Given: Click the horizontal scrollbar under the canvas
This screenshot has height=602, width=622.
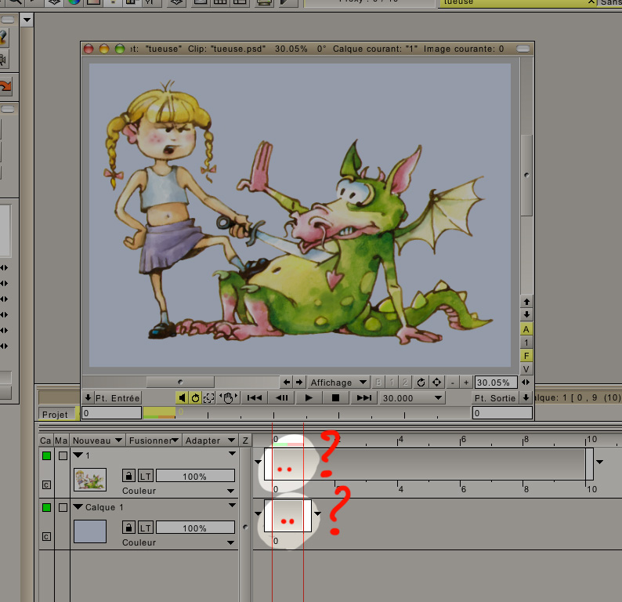Looking at the screenshot, I should (180, 382).
